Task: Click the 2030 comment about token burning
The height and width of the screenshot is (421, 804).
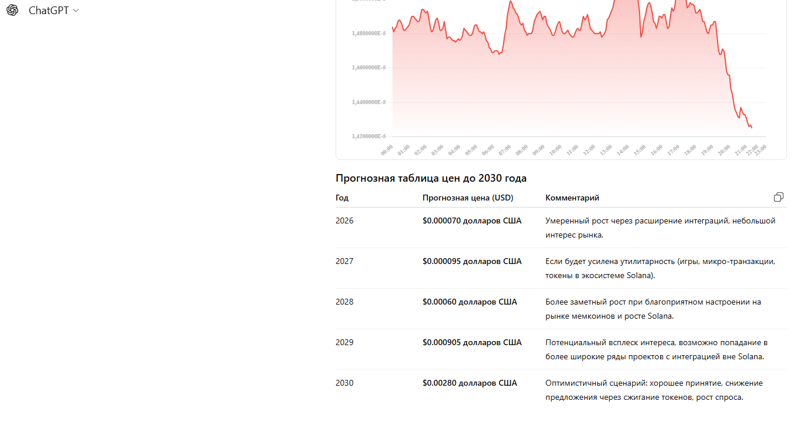Action: point(654,390)
